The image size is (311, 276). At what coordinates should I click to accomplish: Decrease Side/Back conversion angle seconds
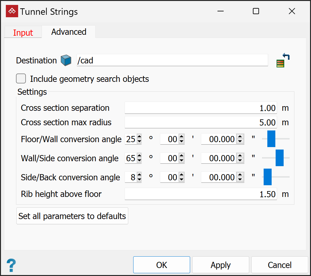(241, 180)
